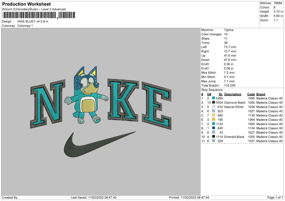Select the Total Bobbin value 110.23ft
This screenshot has width=285, height=201.
click(230, 86)
